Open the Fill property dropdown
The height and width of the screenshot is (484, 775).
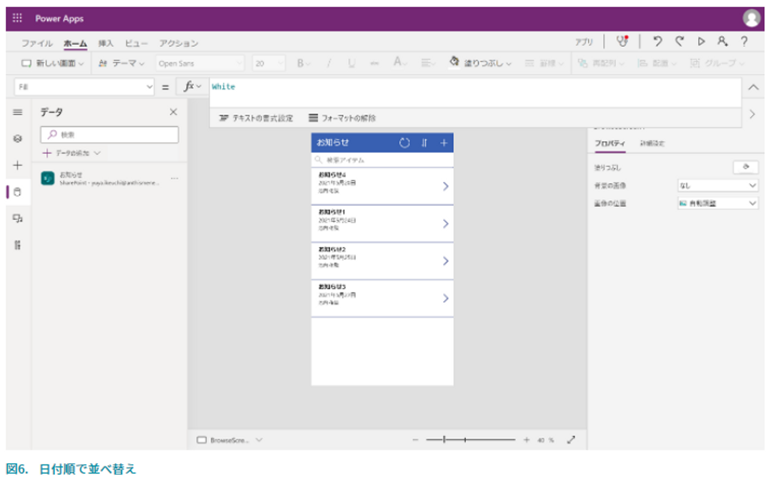[83, 87]
